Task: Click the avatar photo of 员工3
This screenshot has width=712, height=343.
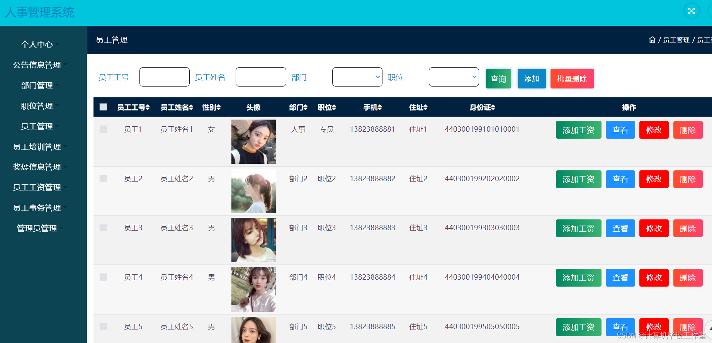Action: coord(253,240)
